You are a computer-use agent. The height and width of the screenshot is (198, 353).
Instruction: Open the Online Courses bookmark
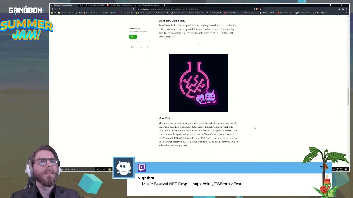point(161,13)
